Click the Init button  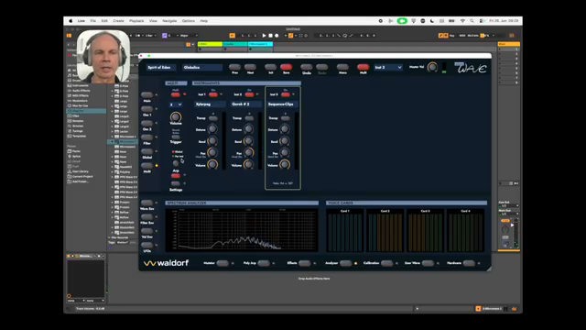point(271,67)
